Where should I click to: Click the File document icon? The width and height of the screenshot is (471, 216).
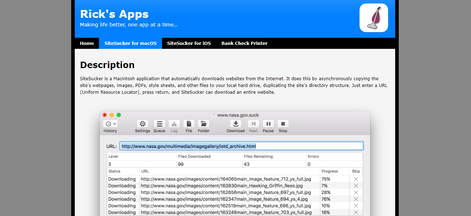coord(189,124)
